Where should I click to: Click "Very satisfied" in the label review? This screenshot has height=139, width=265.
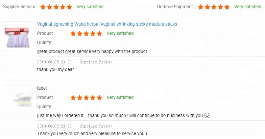pos(120,97)
